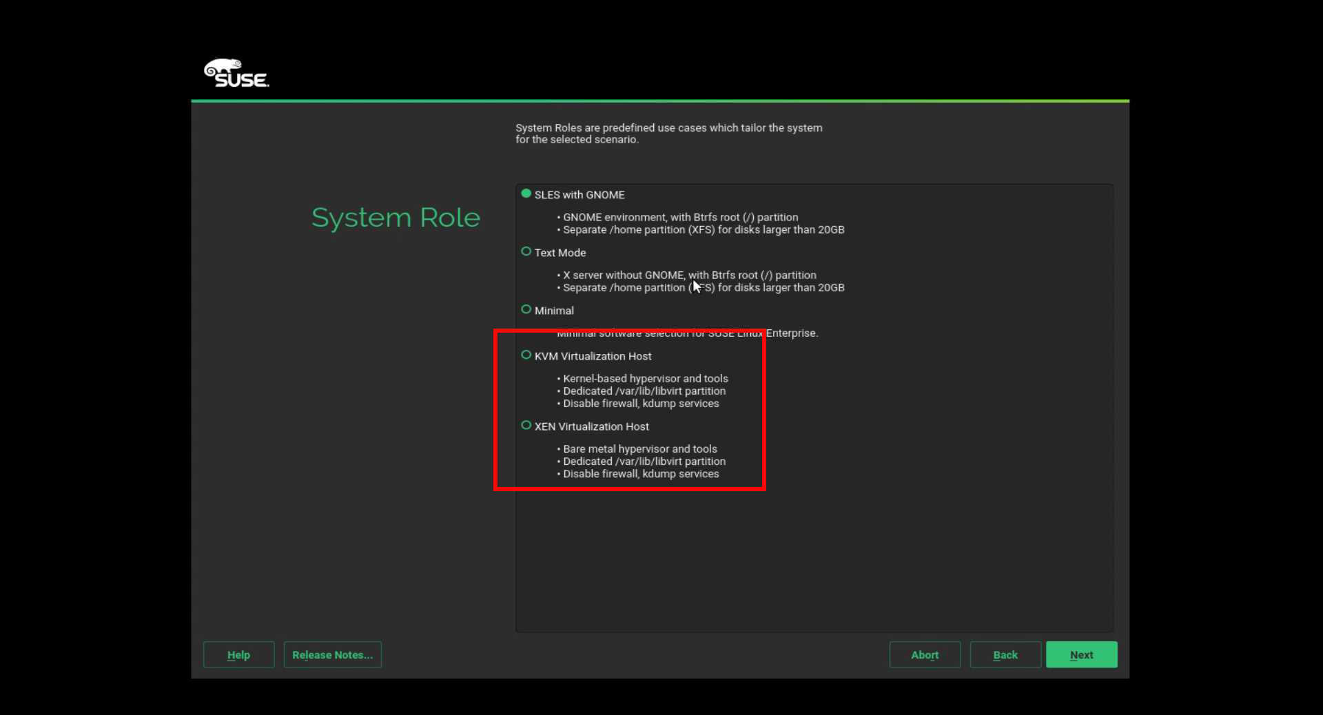Choose the Text Mode system role
This screenshot has width=1323, height=715.
tap(526, 252)
